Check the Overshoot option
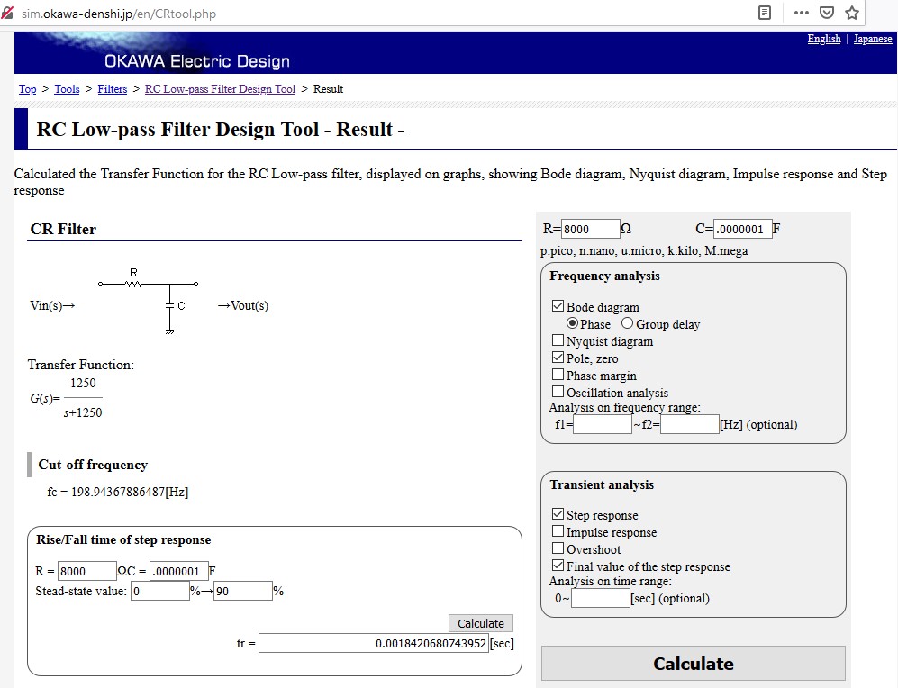 click(x=558, y=549)
